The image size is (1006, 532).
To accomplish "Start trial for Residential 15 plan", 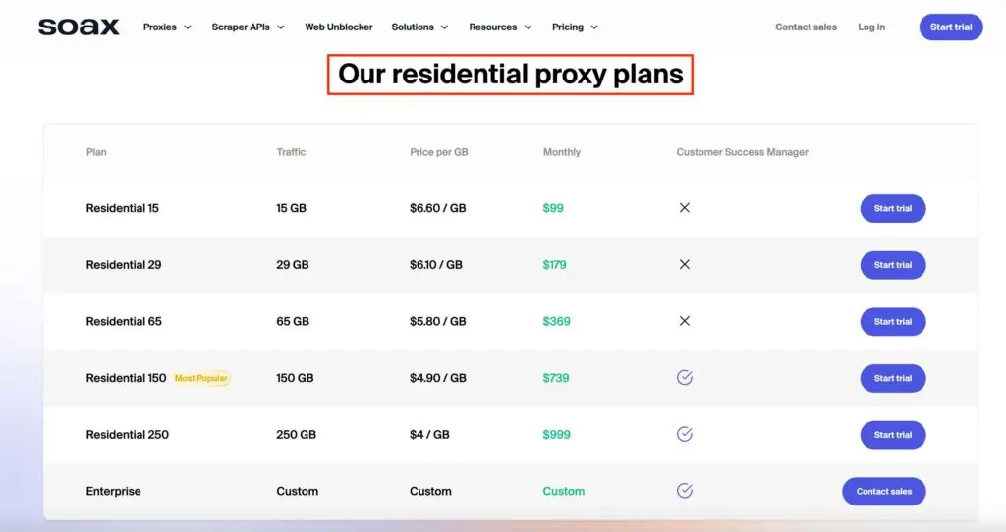I will [892, 208].
